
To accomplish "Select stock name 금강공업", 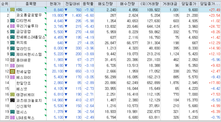I will tap(23, 32).
